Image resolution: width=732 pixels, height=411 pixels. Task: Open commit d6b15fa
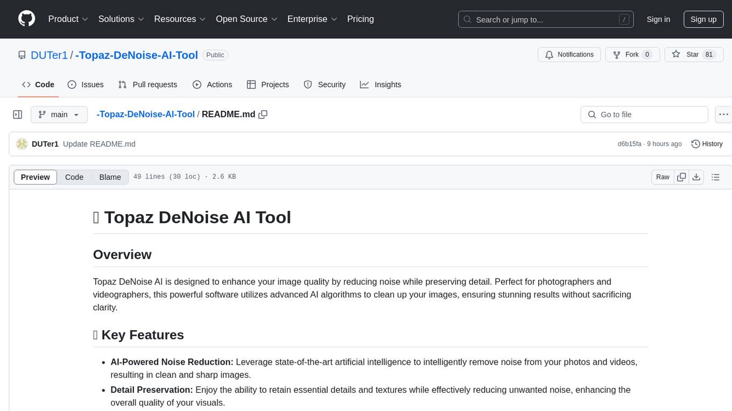pyautogui.click(x=630, y=144)
